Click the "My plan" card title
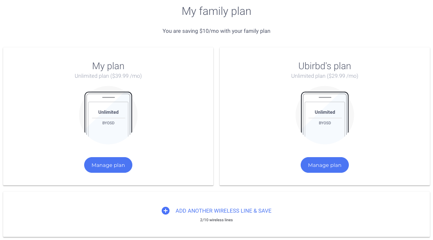Image resolution: width=433 pixels, height=240 pixels. pos(108,66)
